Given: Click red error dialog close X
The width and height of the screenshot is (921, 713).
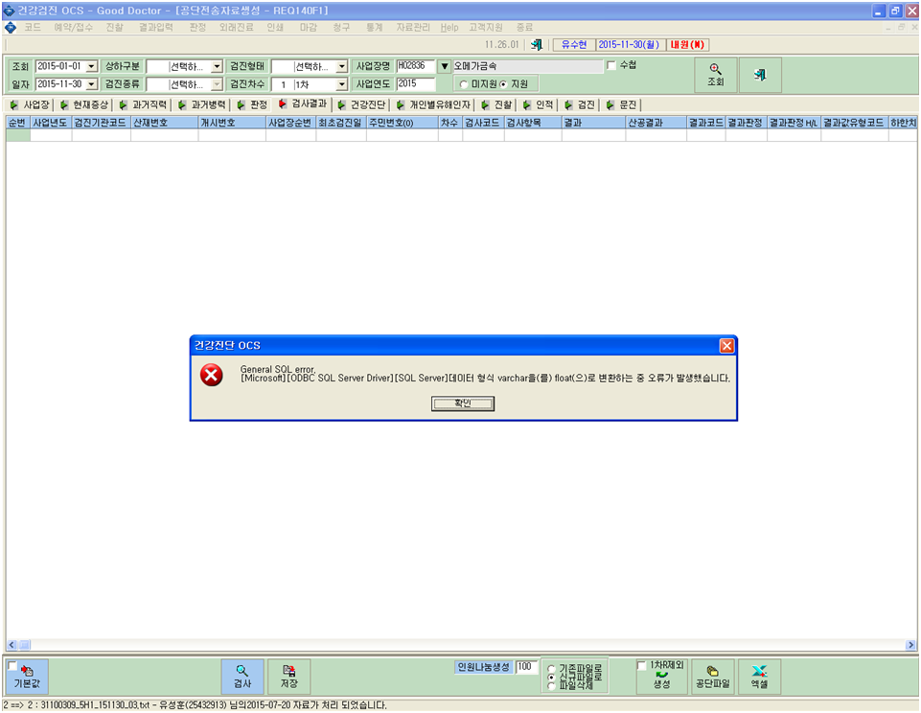Looking at the screenshot, I should tap(726, 345).
